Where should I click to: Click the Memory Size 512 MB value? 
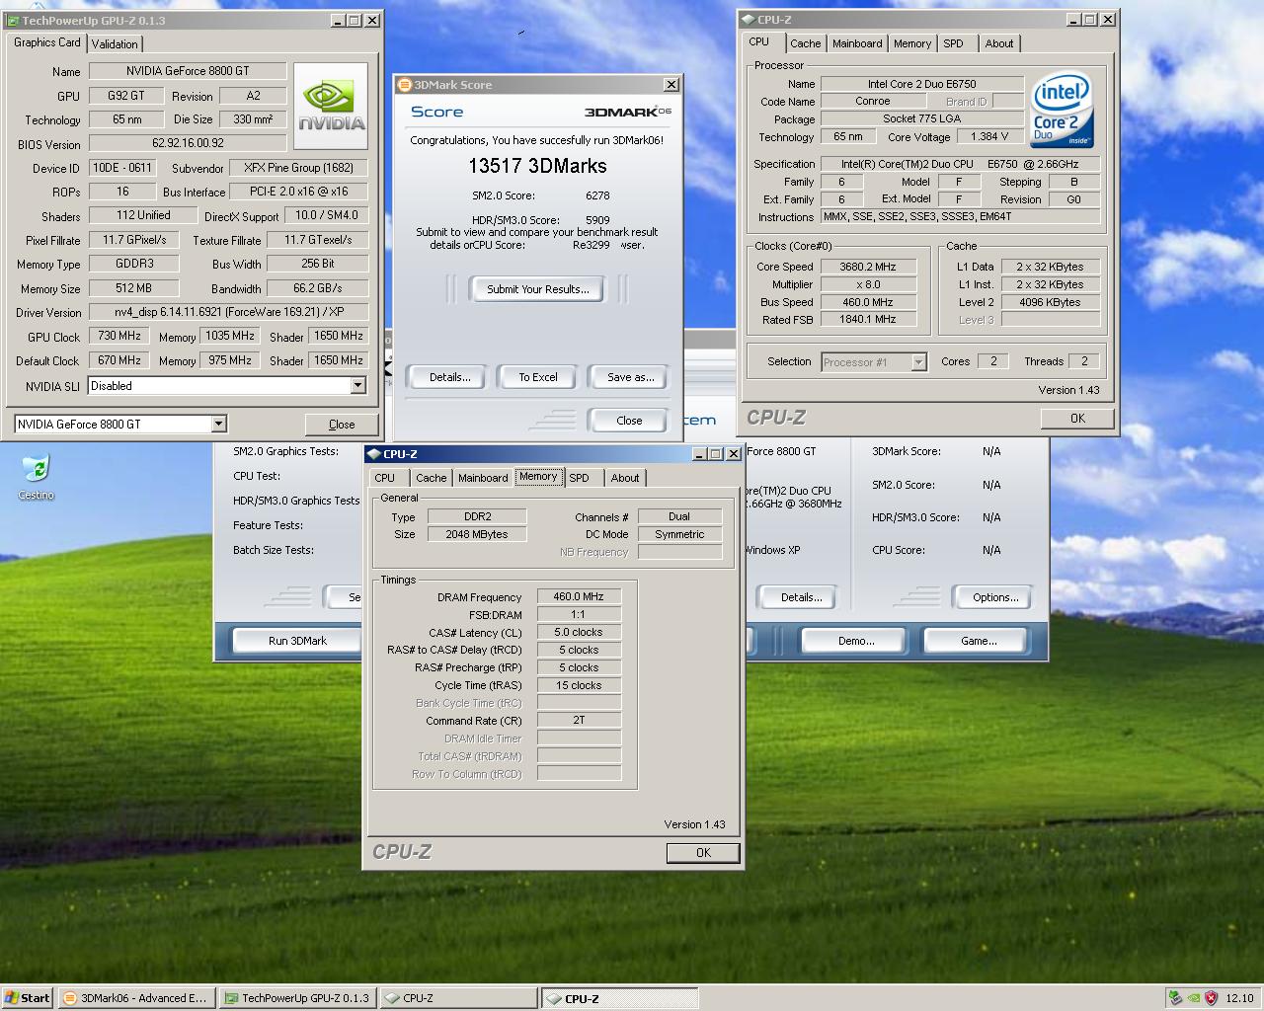pyautogui.click(x=133, y=288)
